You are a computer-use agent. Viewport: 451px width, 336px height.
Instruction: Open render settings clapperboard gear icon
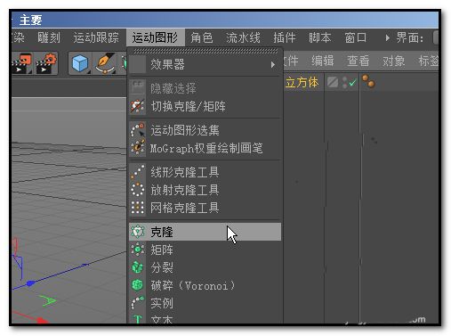(45, 63)
